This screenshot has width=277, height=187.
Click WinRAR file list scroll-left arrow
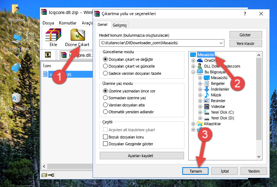(x=44, y=166)
